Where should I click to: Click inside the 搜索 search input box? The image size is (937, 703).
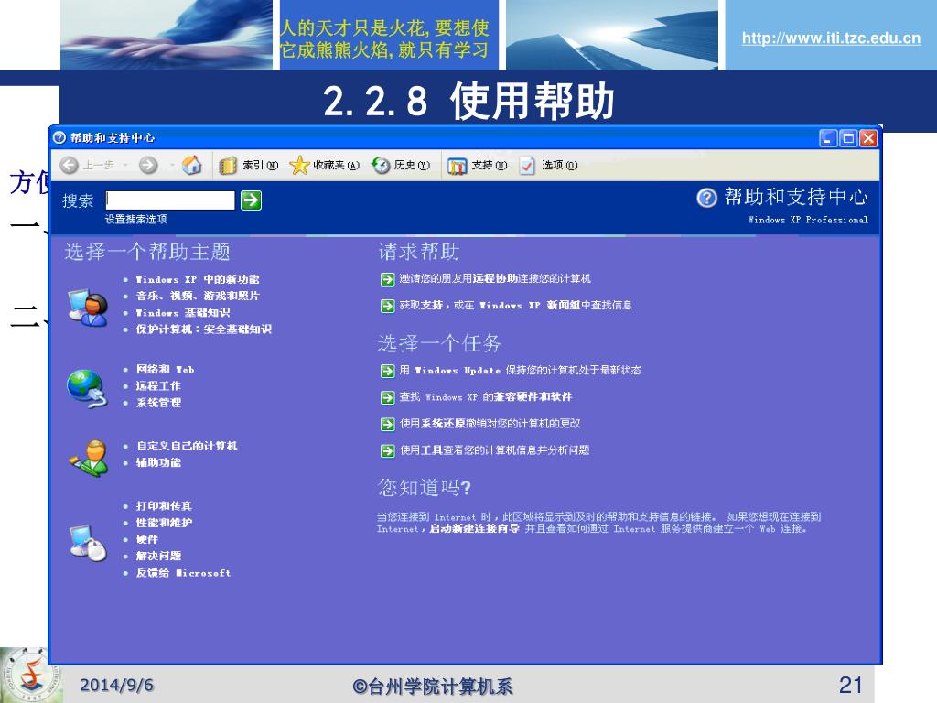tap(170, 200)
